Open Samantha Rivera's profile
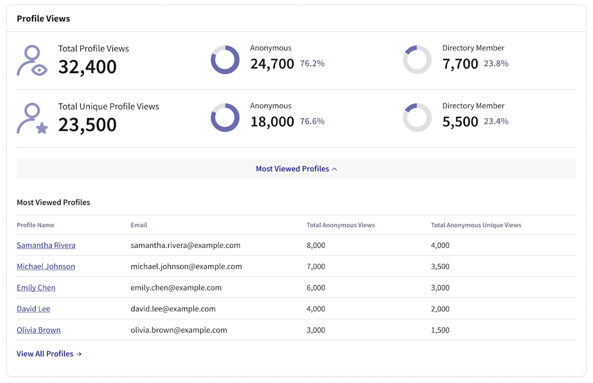This screenshot has width=593, height=383. (x=46, y=245)
